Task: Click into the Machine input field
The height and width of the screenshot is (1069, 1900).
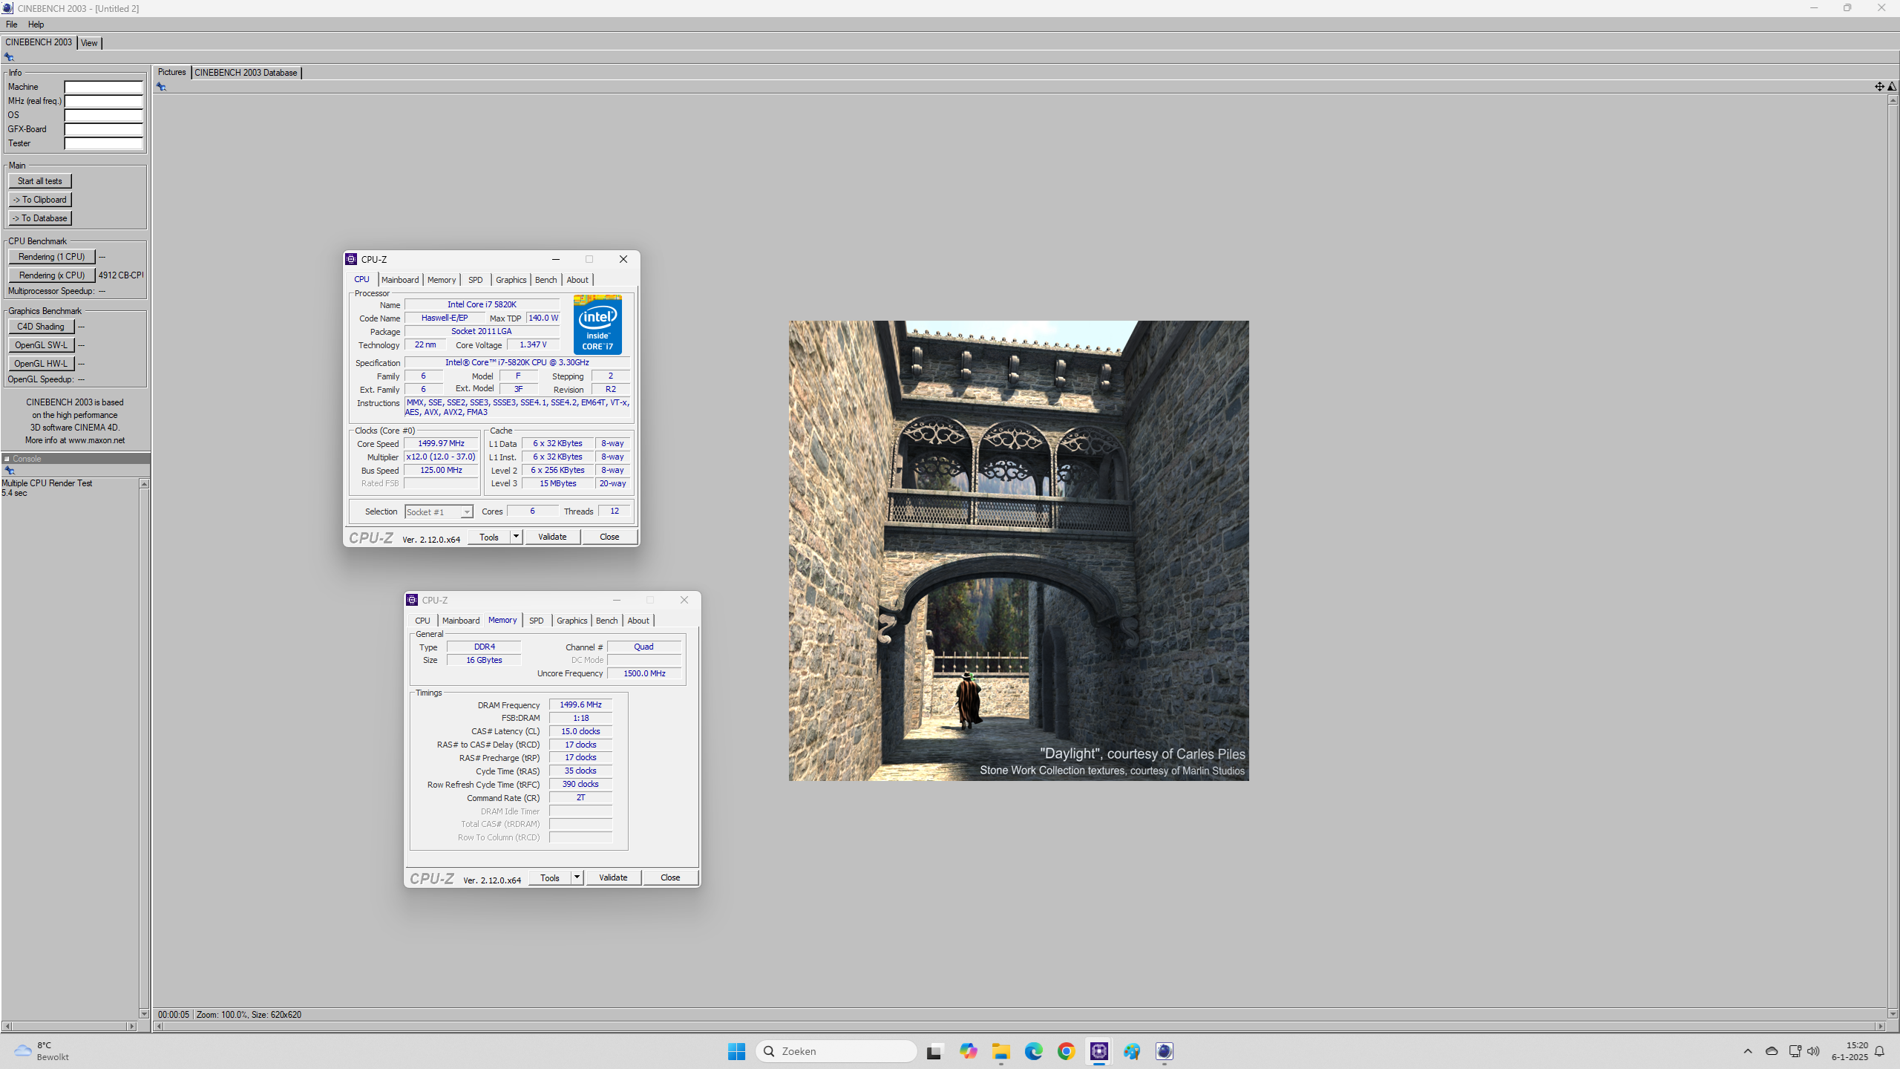Action: coord(103,87)
